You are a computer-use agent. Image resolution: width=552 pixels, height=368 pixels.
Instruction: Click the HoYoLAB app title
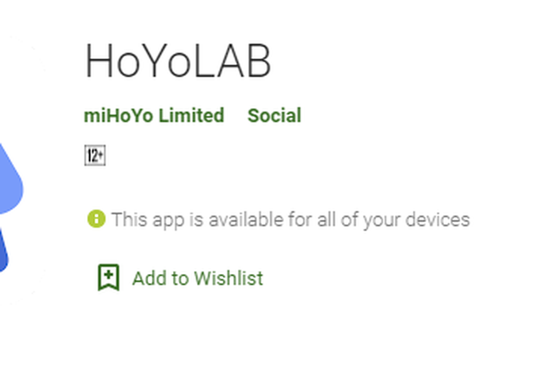pos(178,61)
